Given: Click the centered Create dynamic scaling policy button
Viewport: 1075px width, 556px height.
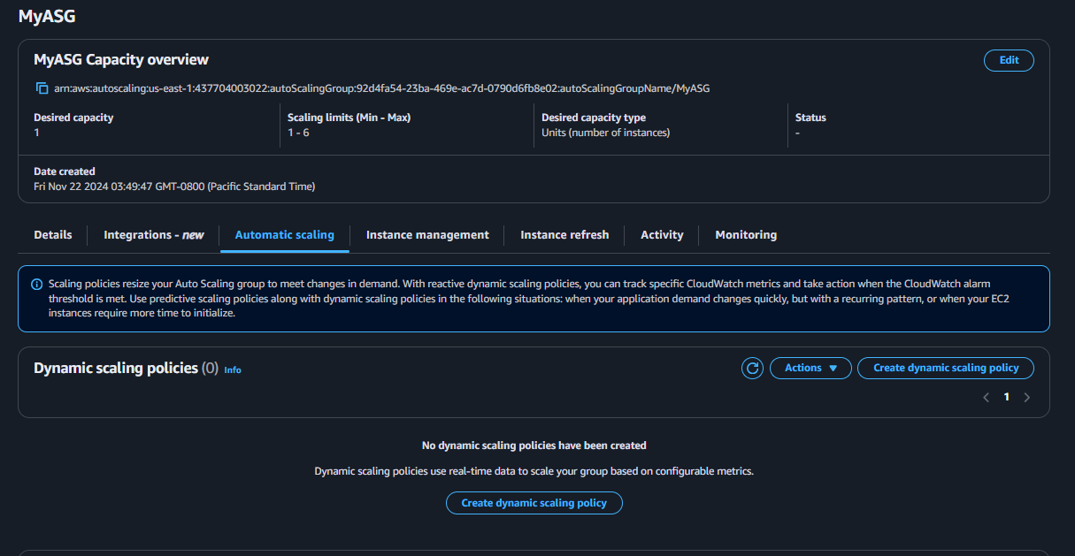Looking at the screenshot, I should [534, 503].
